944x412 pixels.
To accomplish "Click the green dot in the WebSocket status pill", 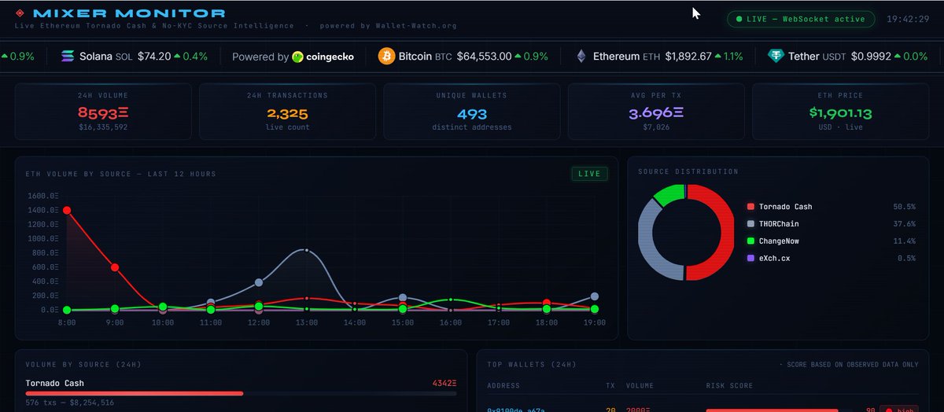I will coord(740,19).
